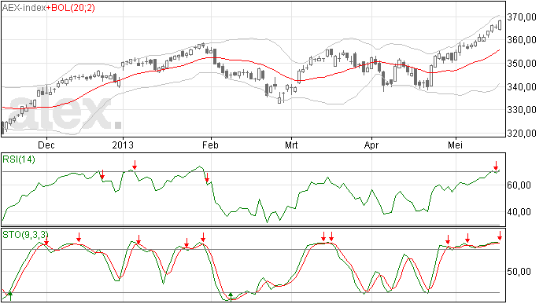The image size is (543, 304).
Task: Click red sell arrow at STO panel's right end
Action: [500, 236]
